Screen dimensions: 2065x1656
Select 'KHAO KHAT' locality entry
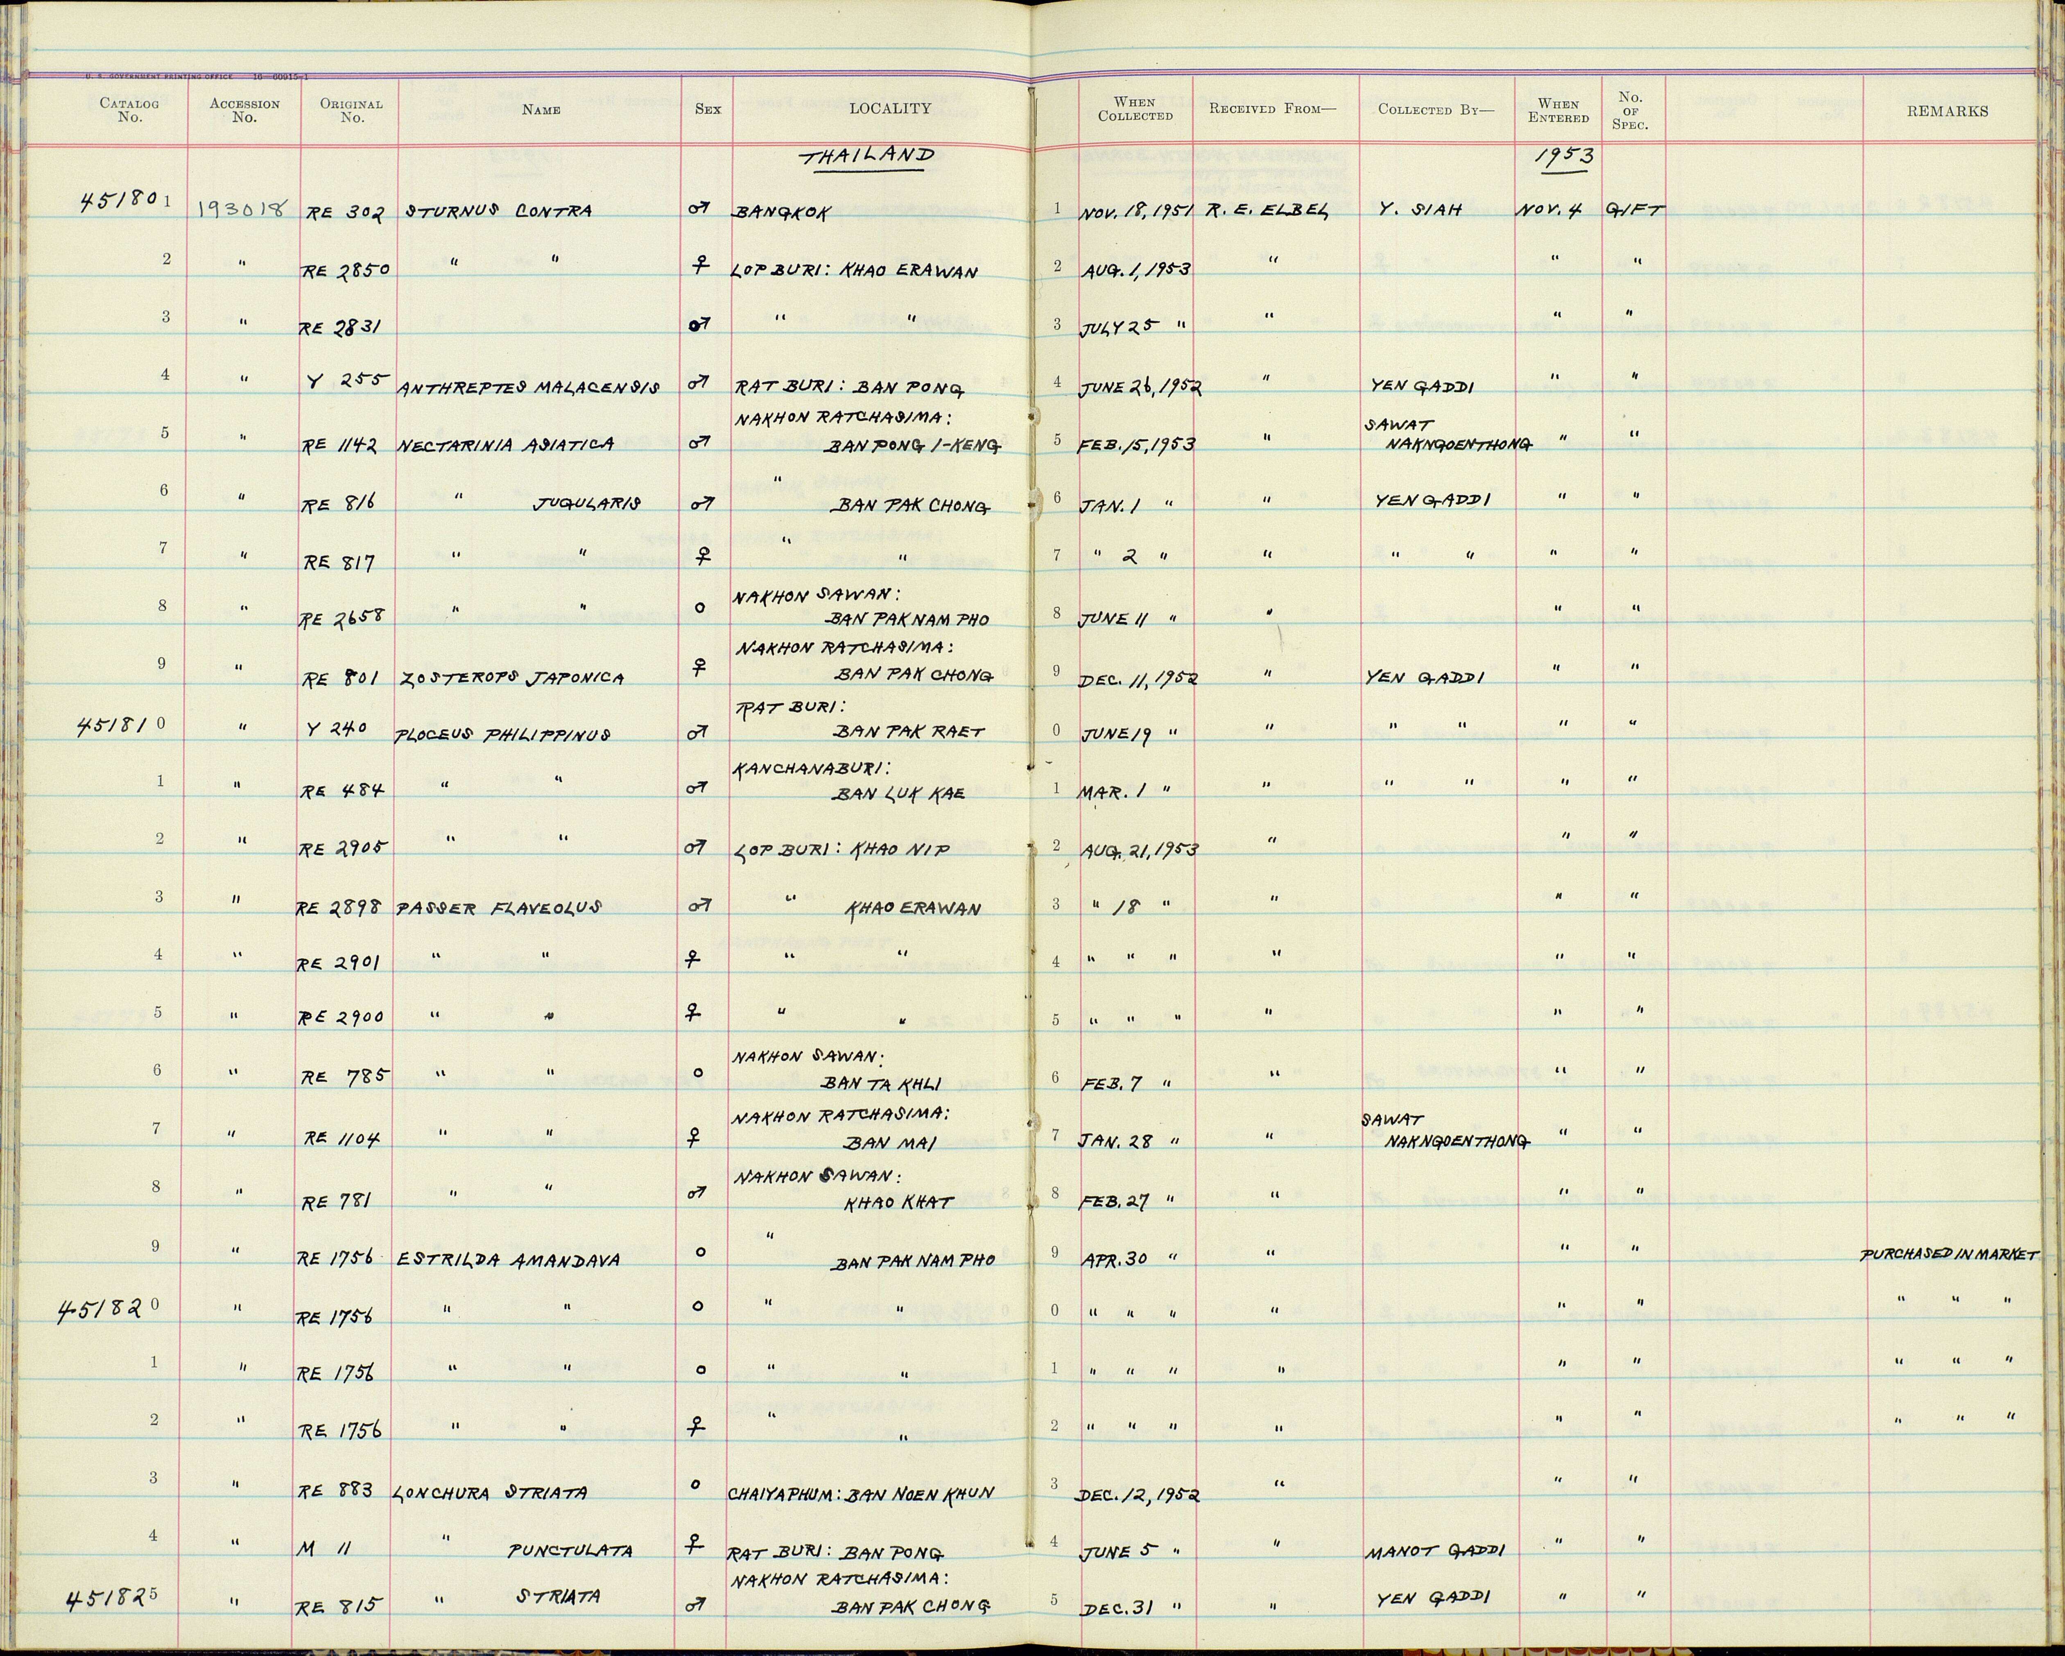point(898,1202)
